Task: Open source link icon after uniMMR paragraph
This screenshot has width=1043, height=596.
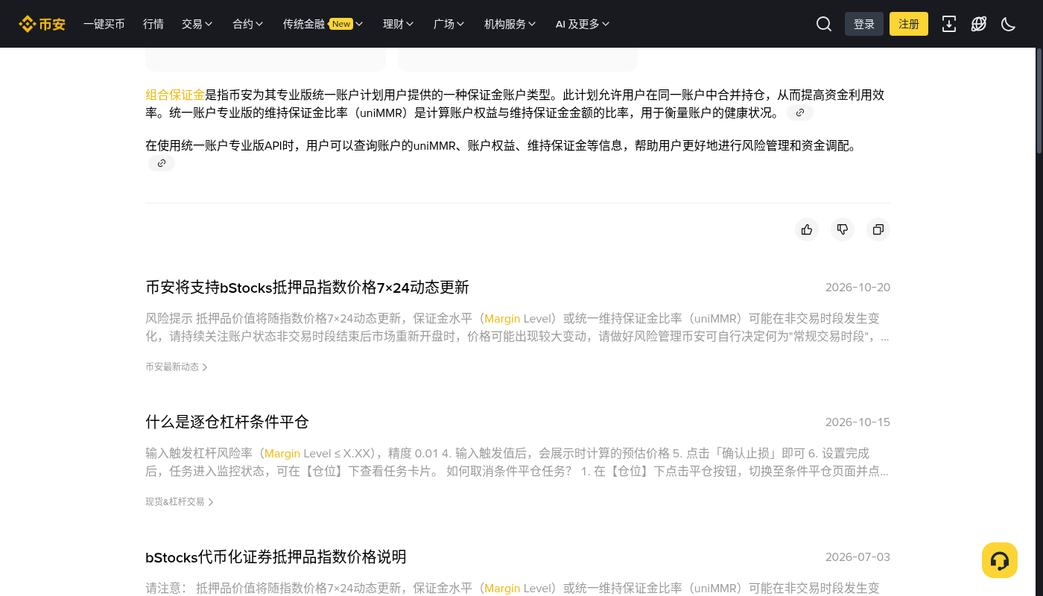Action: click(800, 112)
